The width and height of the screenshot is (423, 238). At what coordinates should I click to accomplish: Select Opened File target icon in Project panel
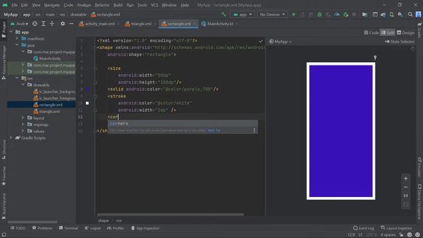[x=35, y=24]
